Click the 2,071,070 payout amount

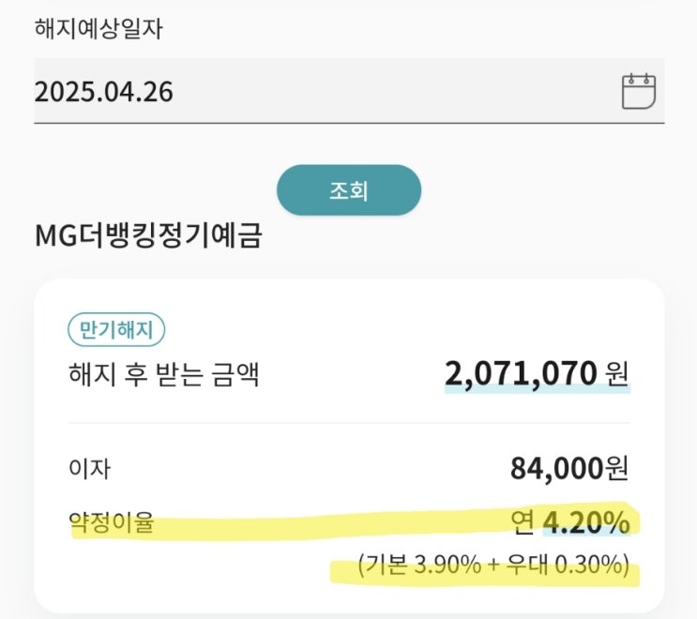(521, 374)
